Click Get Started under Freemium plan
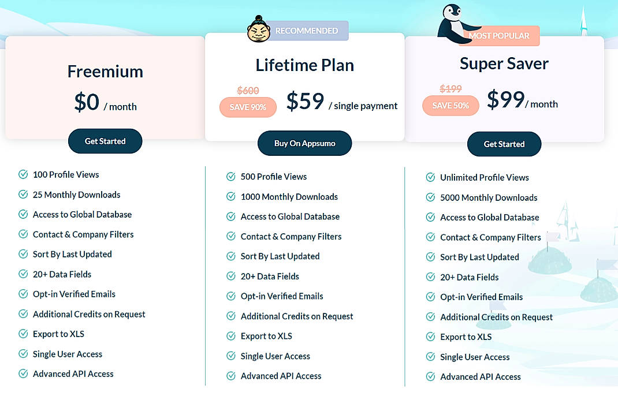Image resolution: width=618 pixels, height=396 pixels. (x=105, y=140)
